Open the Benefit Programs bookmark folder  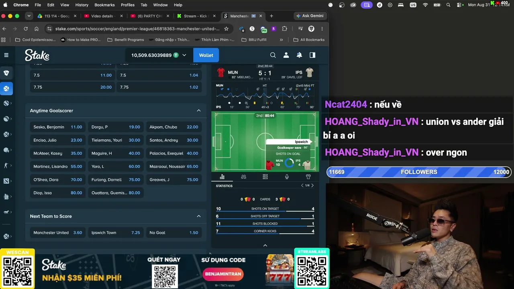[x=126, y=40]
